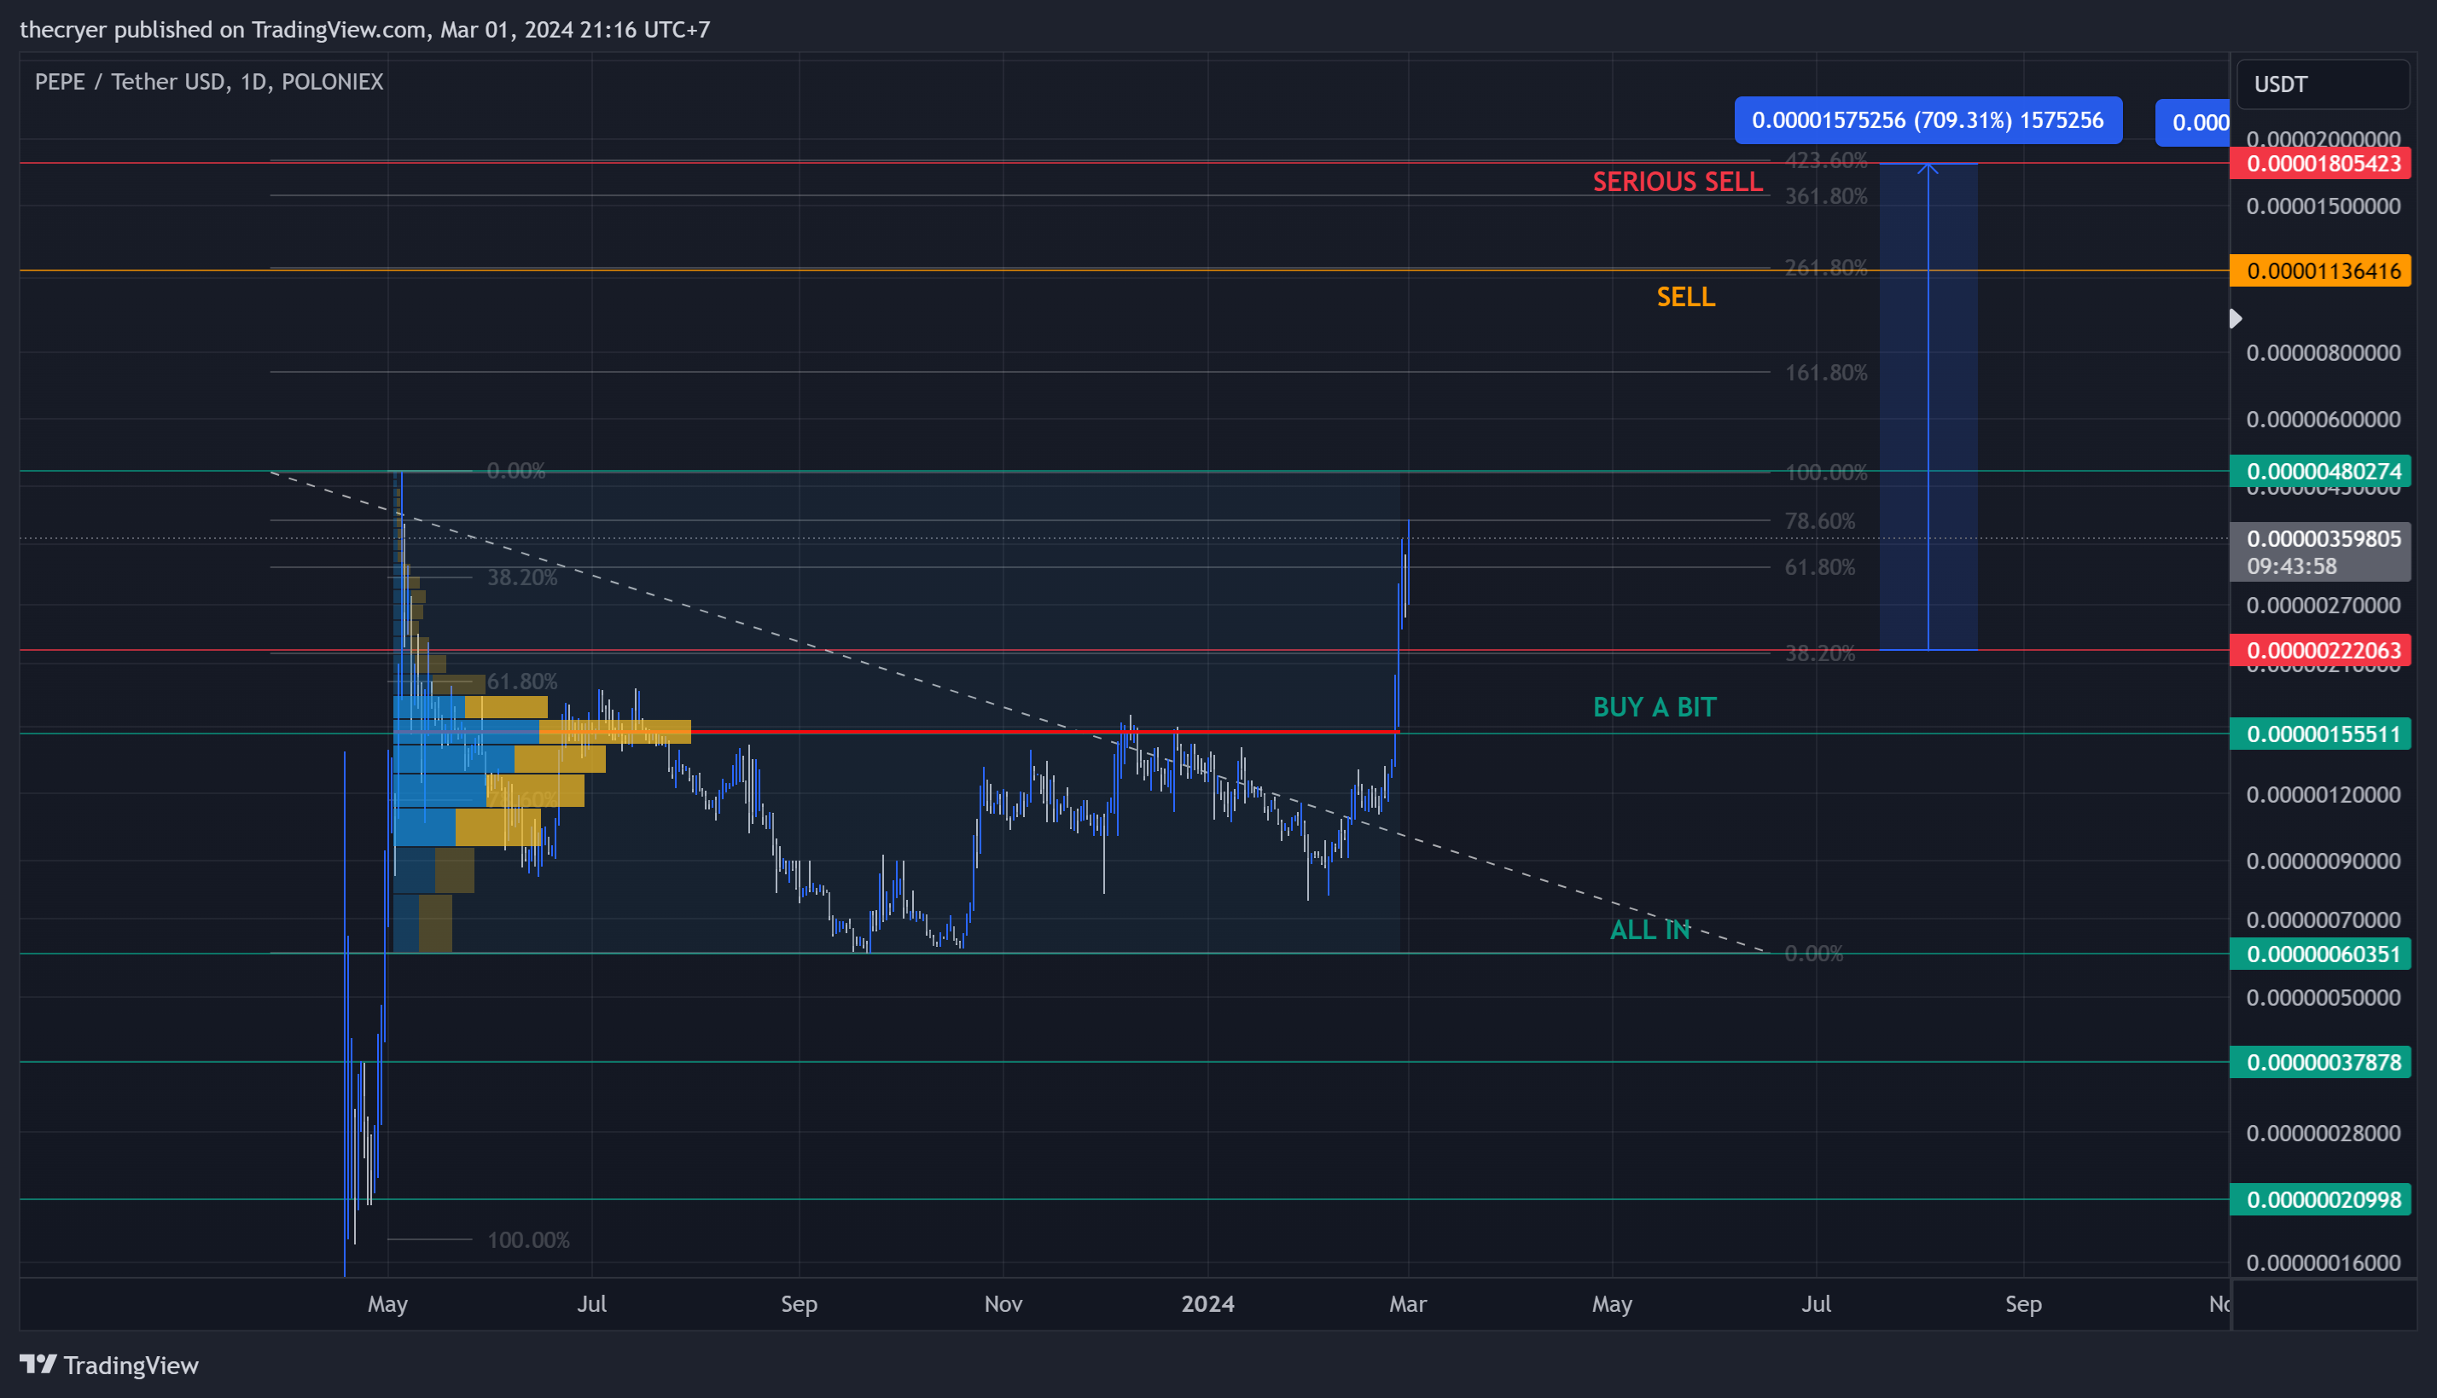Open the USDT currency selector
This screenshot has height=1398, width=2437.
tap(2322, 84)
